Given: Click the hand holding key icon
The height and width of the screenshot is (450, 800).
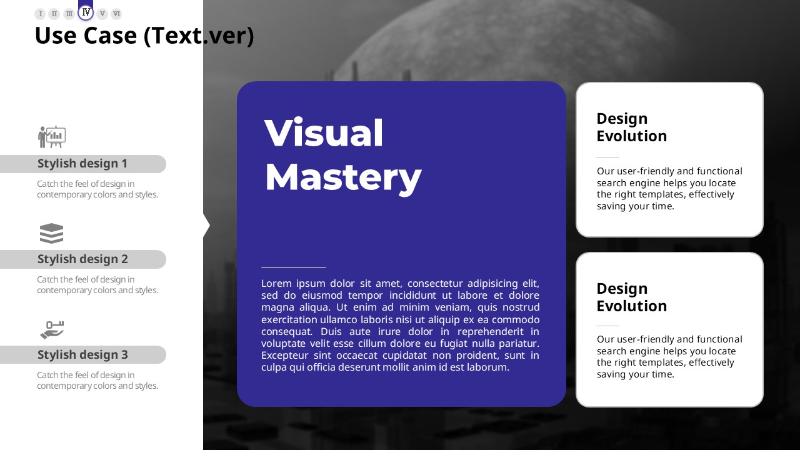Looking at the screenshot, I should coord(52,329).
